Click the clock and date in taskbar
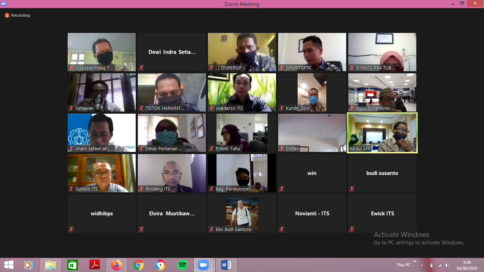 coord(467,265)
